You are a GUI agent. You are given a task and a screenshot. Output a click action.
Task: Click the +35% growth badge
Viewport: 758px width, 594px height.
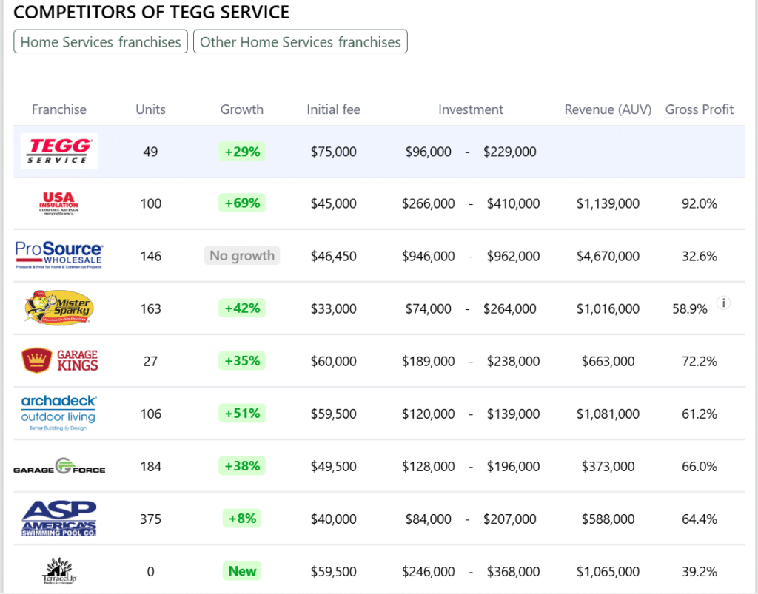tap(242, 361)
